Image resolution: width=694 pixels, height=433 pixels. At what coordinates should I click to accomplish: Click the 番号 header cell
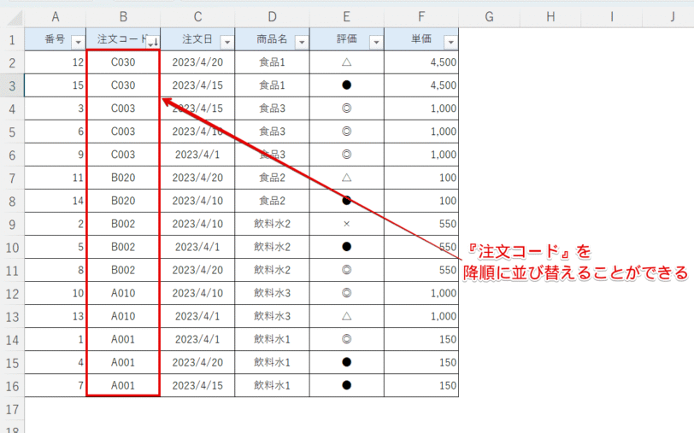(x=56, y=39)
